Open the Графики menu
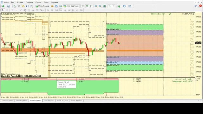The image size is (203, 114). 29,2
